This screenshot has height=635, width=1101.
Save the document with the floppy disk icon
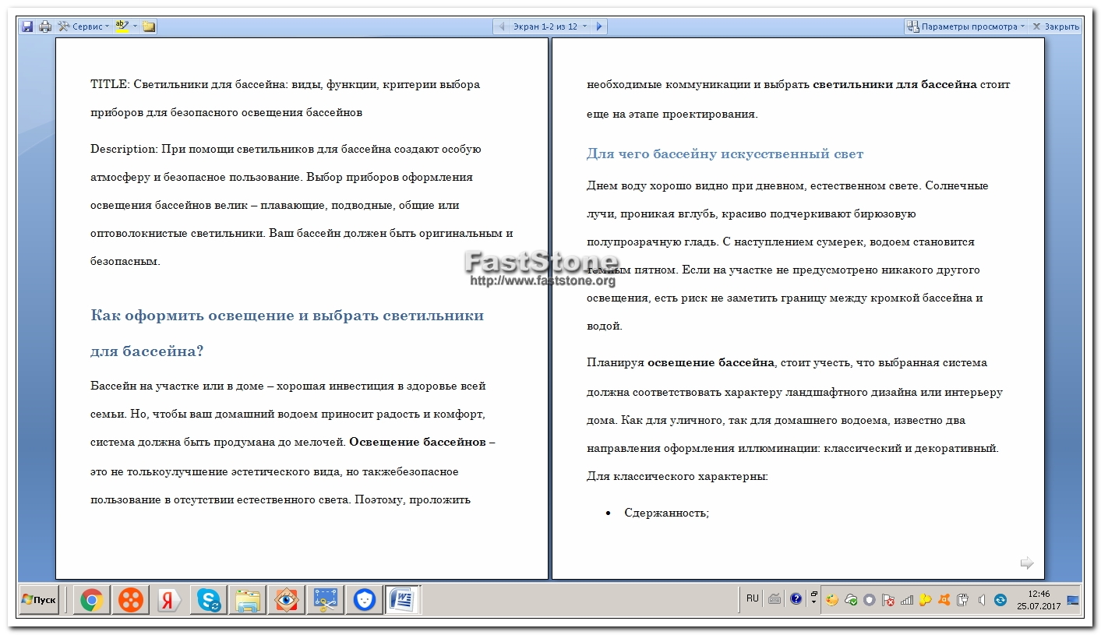coord(27,26)
